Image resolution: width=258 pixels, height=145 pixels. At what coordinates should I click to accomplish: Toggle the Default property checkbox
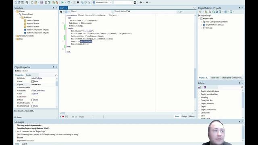click(33, 100)
